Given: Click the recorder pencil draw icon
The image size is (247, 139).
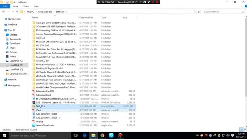Looking at the screenshot, I should coord(149,2).
